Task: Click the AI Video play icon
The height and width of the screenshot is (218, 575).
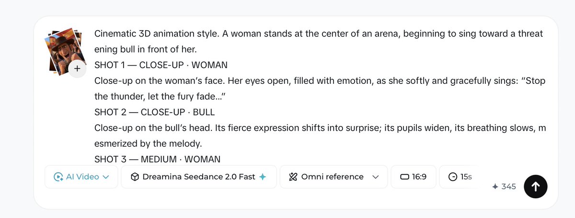Action: 58,177
